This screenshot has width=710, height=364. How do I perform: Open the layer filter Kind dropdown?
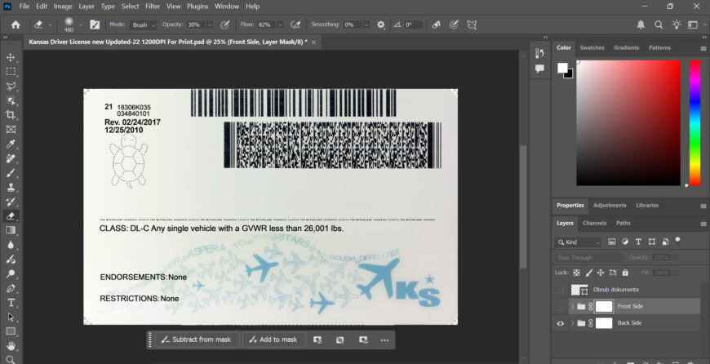(x=579, y=242)
